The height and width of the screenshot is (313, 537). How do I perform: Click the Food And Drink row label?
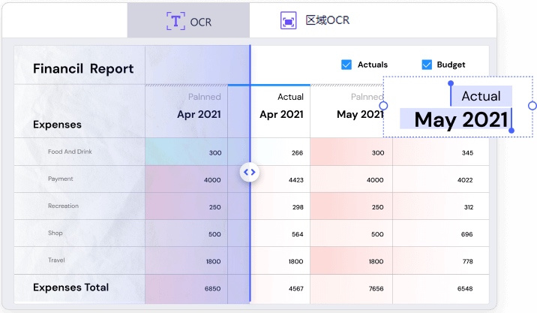[70, 152]
